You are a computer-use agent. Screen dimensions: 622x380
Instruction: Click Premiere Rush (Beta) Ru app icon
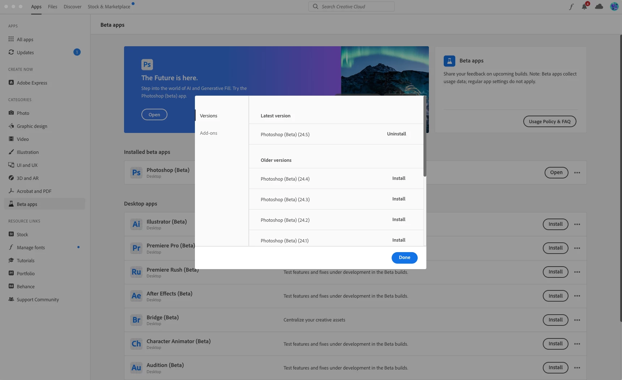coord(136,272)
